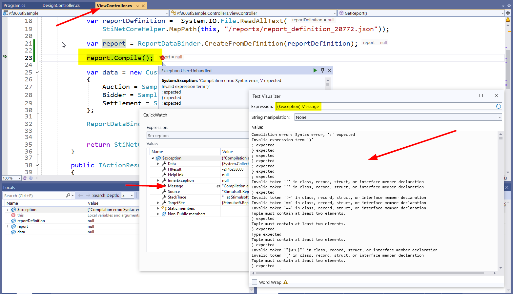Switch to the DesignController.cs tab

click(x=61, y=6)
